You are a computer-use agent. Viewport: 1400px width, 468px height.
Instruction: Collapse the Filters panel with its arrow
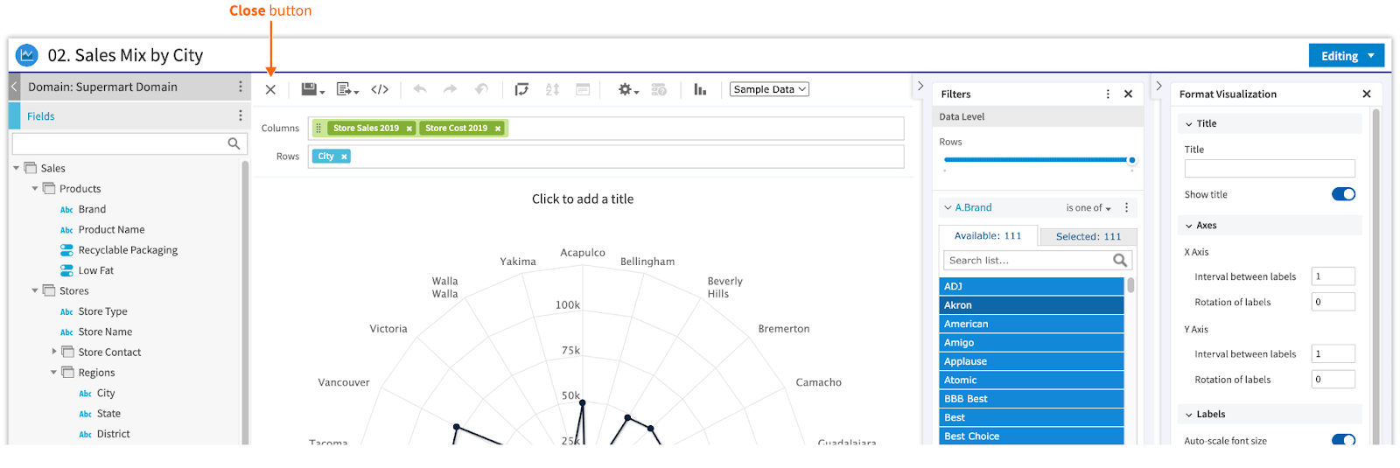(920, 86)
